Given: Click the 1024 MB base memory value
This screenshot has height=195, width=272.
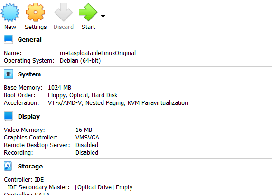Looking at the screenshot, I should tap(59, 88).
